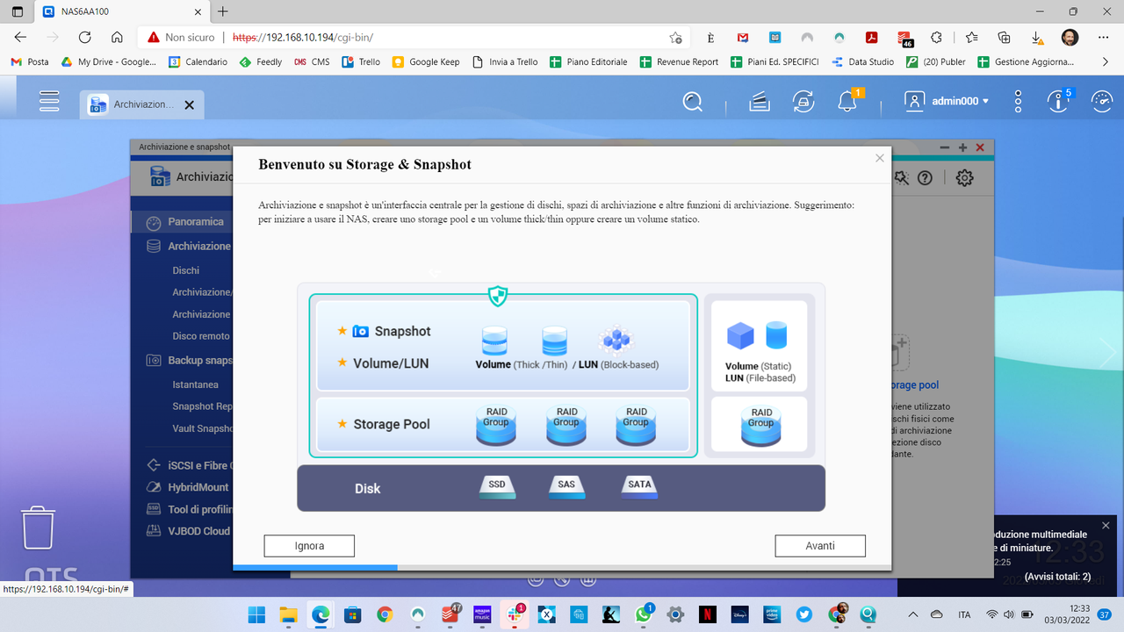Open the Trello bookmark
Viewport: 1124px width, 632px height.
click(361, 62)
